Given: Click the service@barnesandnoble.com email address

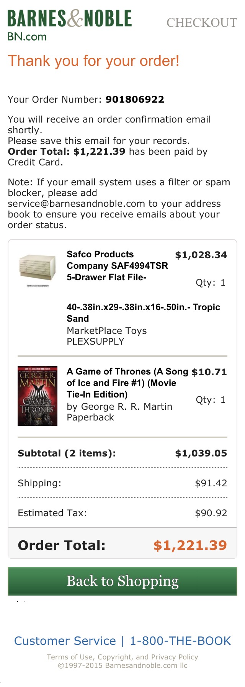Looking at the screenshot, I should 76,204.
